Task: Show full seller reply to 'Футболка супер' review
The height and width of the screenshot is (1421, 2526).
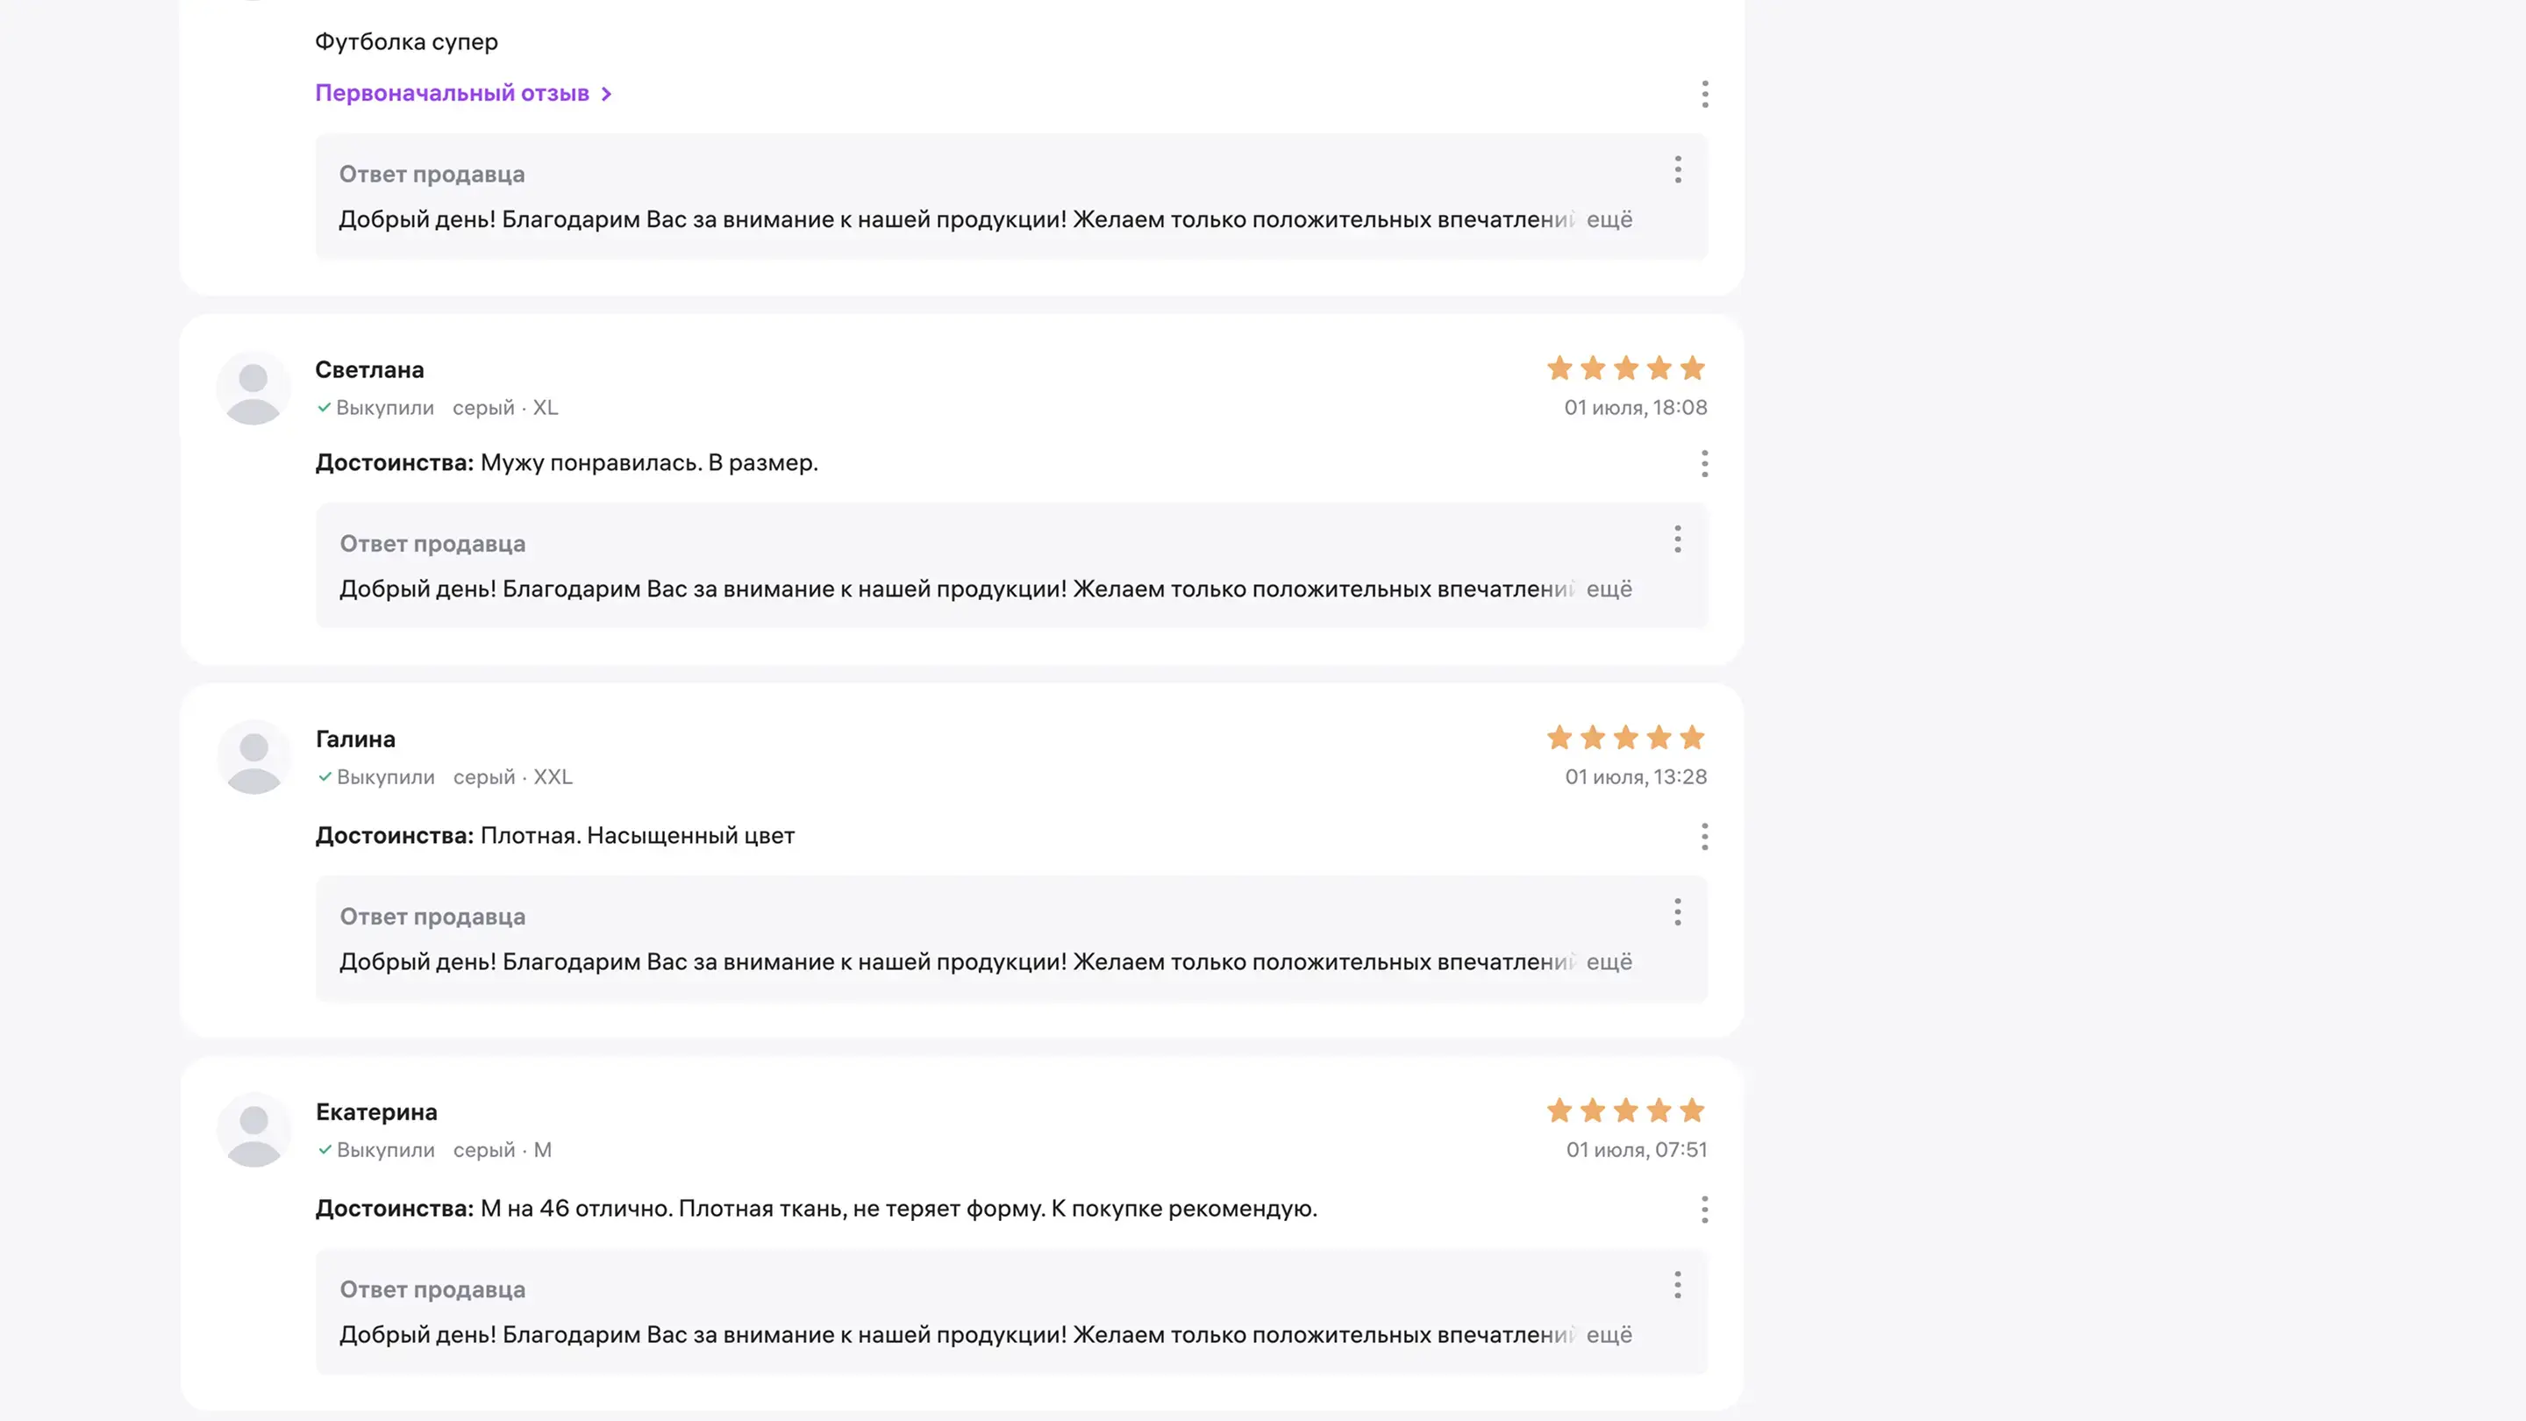Action: 1609,219
